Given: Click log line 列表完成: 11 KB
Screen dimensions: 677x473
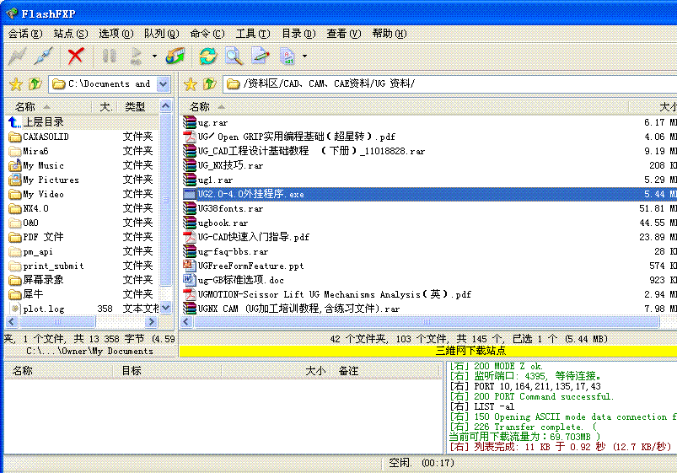Looking at the screenshot, I should [x=561, y=447].
